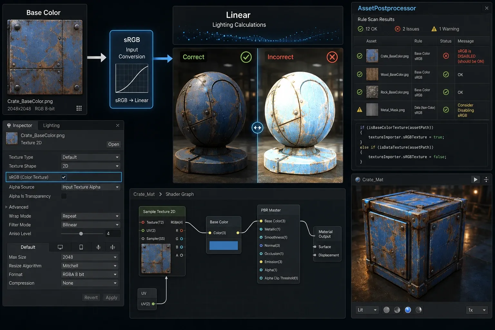Click the Crate_BaseColor.png icon in Inspector header
Viewport: 495px width, 330px height.
12,139
